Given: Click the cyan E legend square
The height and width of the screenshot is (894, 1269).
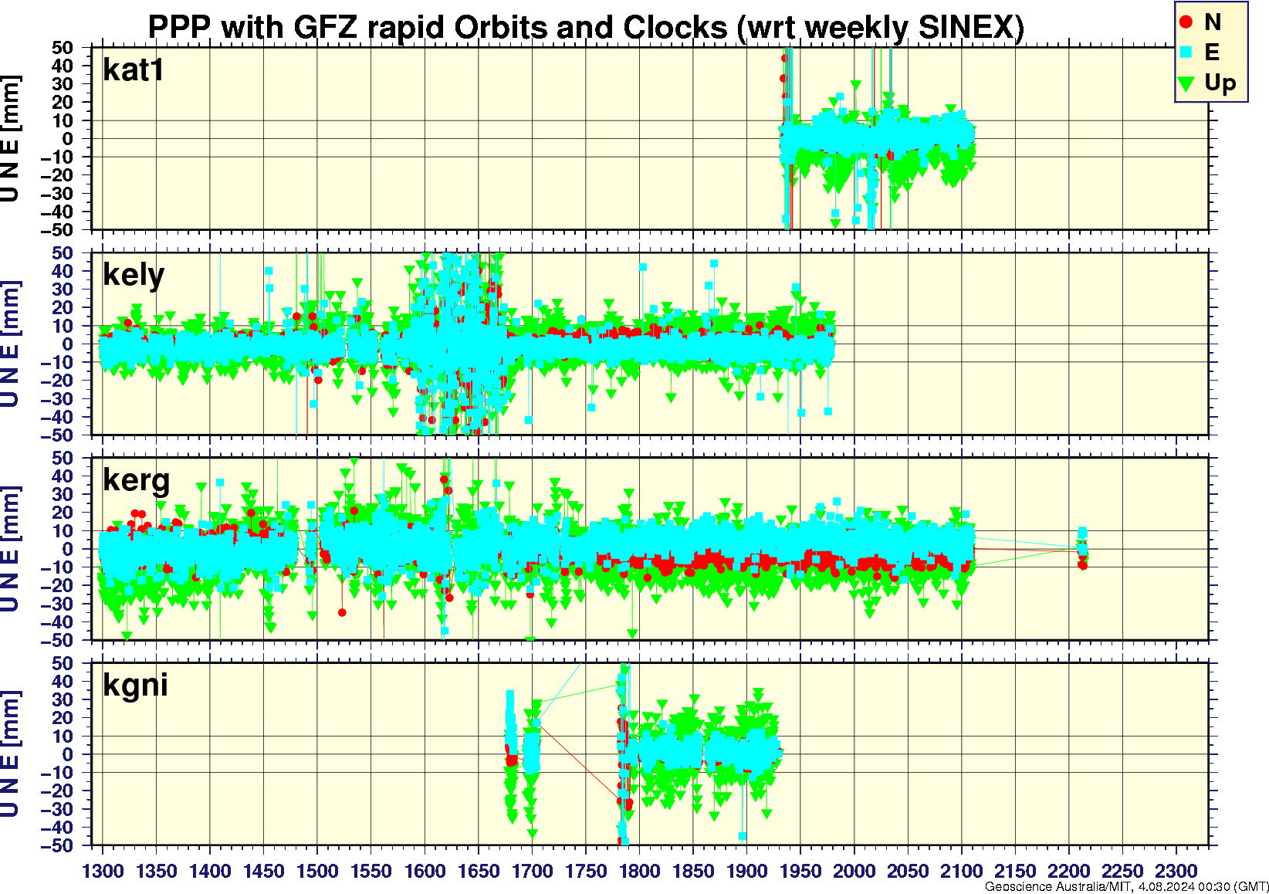Looking at the screenshot, I should click(x=1186, y=52).
